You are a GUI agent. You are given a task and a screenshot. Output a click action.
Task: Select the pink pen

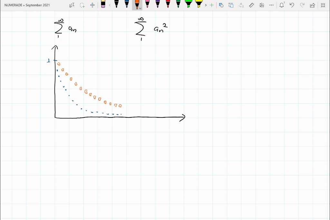(147, 5)
